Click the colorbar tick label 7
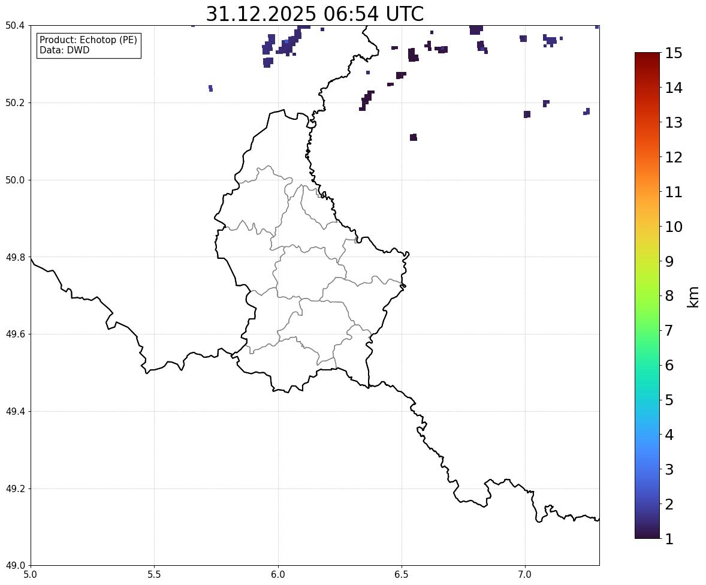The width and height of the screenshot is (706, 585). click(669, 330)
